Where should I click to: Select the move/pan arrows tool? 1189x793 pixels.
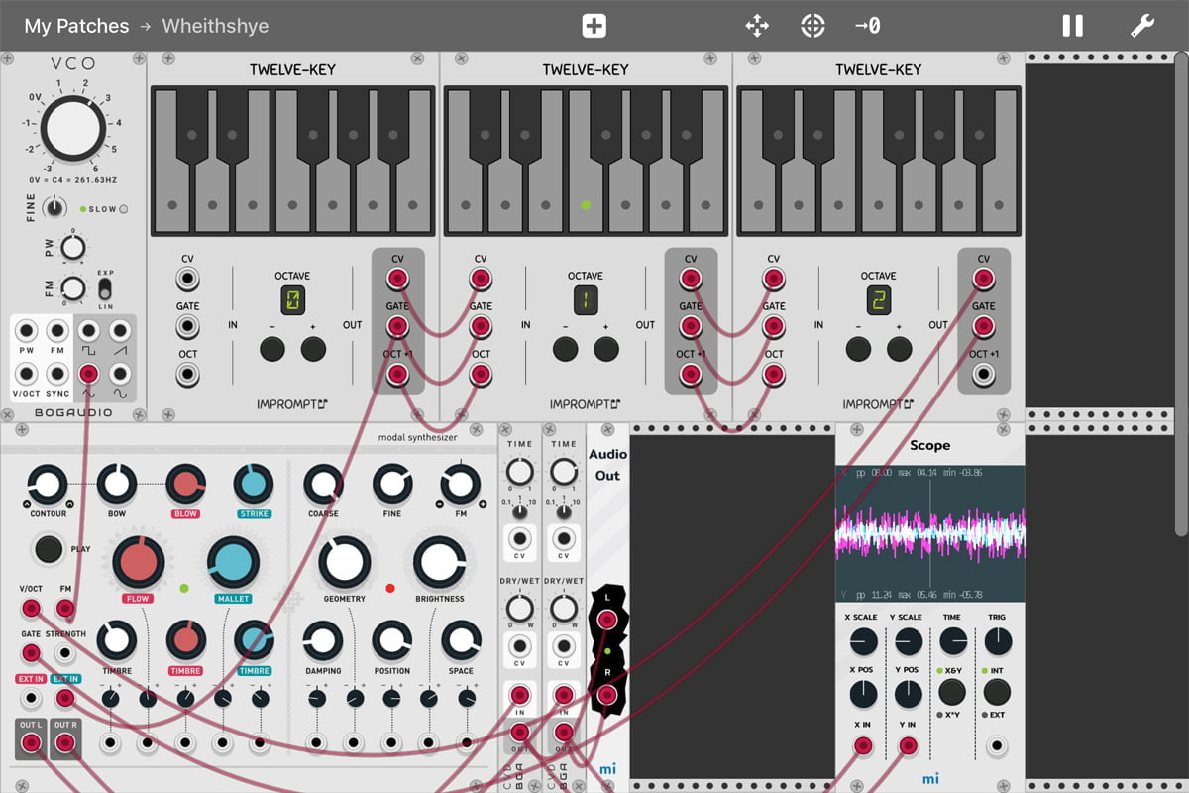tap(757, 26)
